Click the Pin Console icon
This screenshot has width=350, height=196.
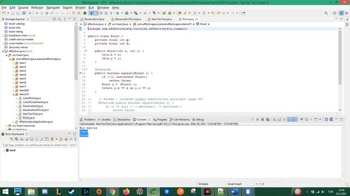click(x=301, y=120)
